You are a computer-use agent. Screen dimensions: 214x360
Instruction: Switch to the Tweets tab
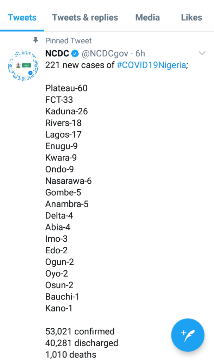point(22,17)
